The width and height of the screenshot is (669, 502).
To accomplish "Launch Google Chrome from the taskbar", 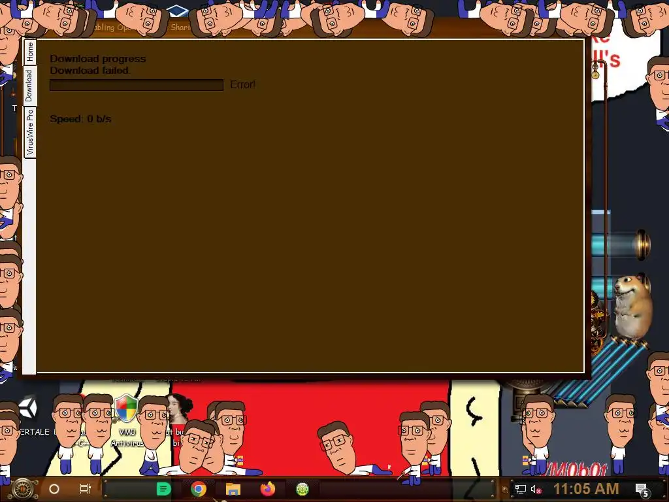I will 199,489.
